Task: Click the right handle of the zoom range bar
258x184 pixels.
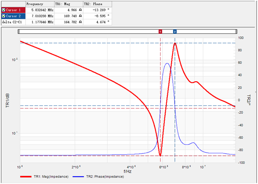Action: coord(236,32)
